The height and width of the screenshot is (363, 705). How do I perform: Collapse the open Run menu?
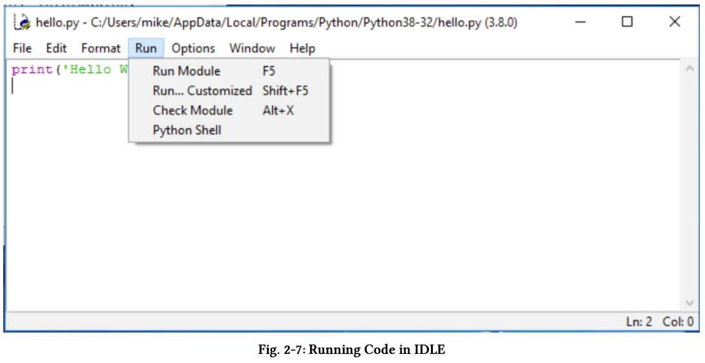(x=146, y=49)
